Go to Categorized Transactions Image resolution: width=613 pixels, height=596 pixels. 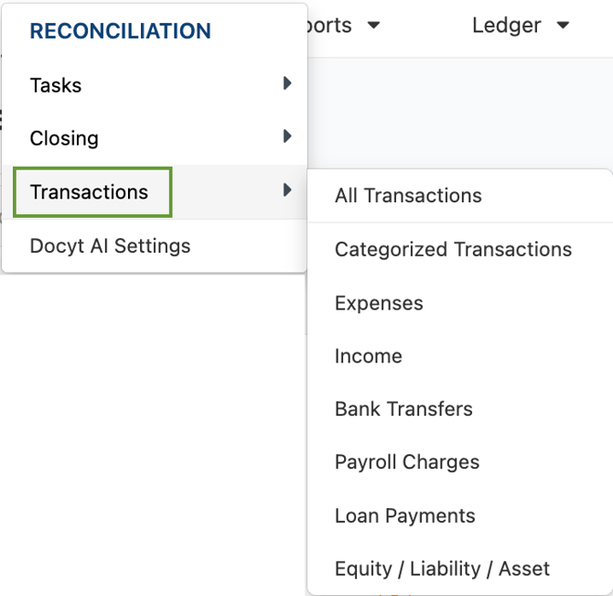click(x=454, y=250)
